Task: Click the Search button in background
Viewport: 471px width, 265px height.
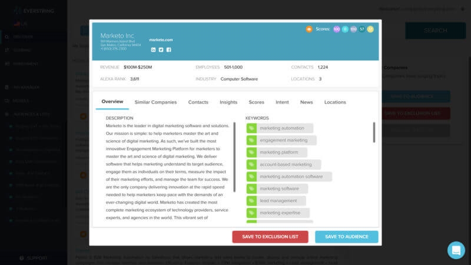Action: 435,31
